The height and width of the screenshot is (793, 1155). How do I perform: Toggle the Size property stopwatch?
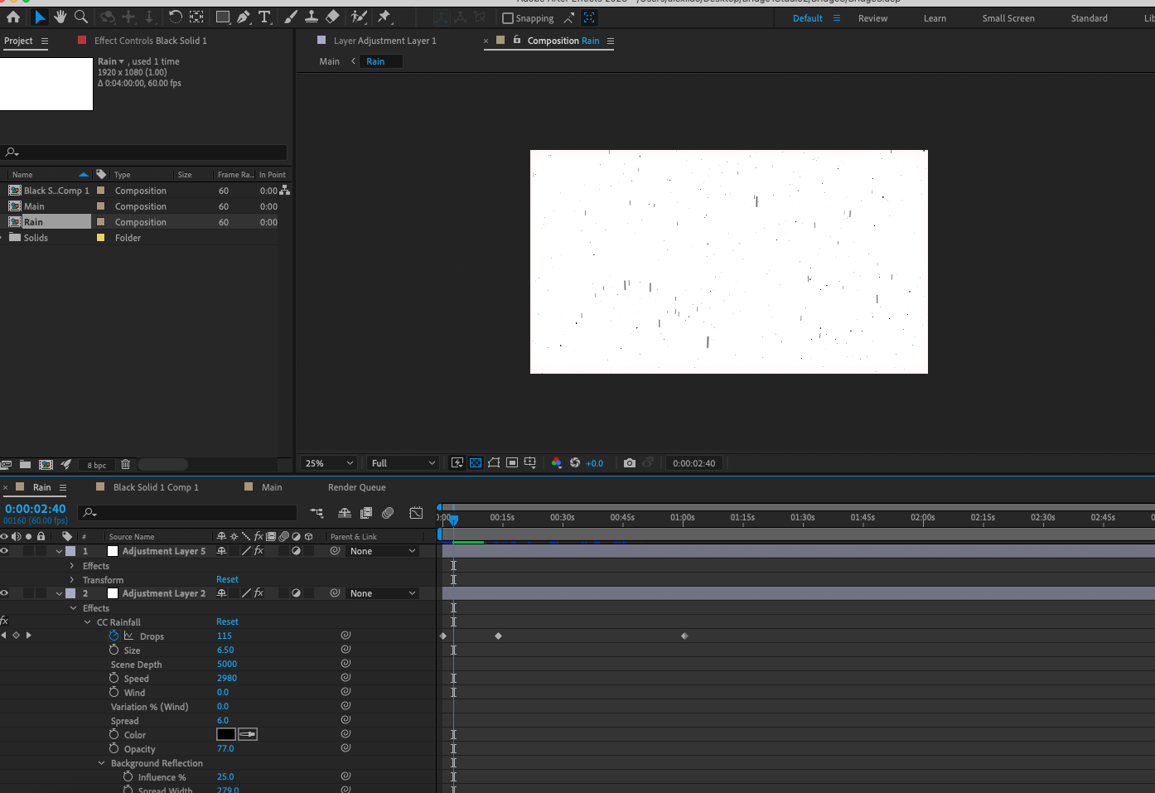pos(114,650)
